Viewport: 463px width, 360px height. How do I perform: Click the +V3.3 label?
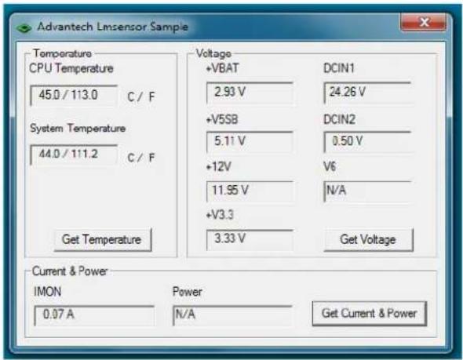pyautogui.click(x=220, y=215)
